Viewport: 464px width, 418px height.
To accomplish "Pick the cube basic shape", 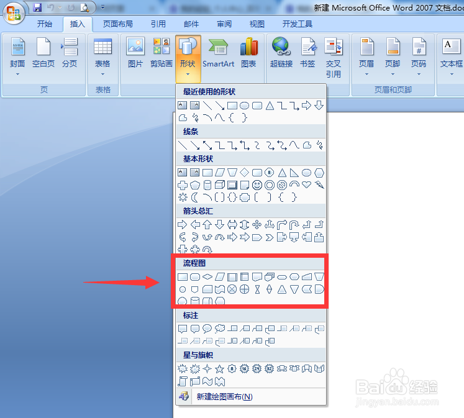I will [219, 185].
